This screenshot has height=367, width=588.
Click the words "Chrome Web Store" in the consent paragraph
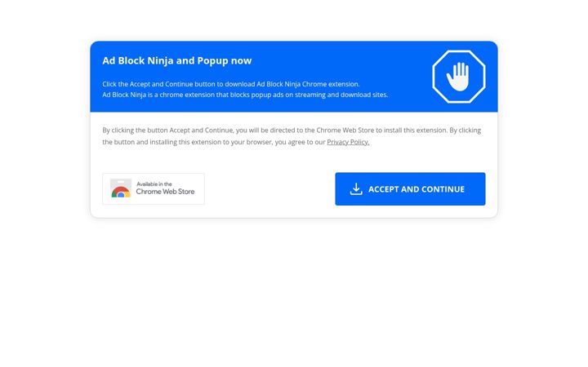(x=345, y=130)
